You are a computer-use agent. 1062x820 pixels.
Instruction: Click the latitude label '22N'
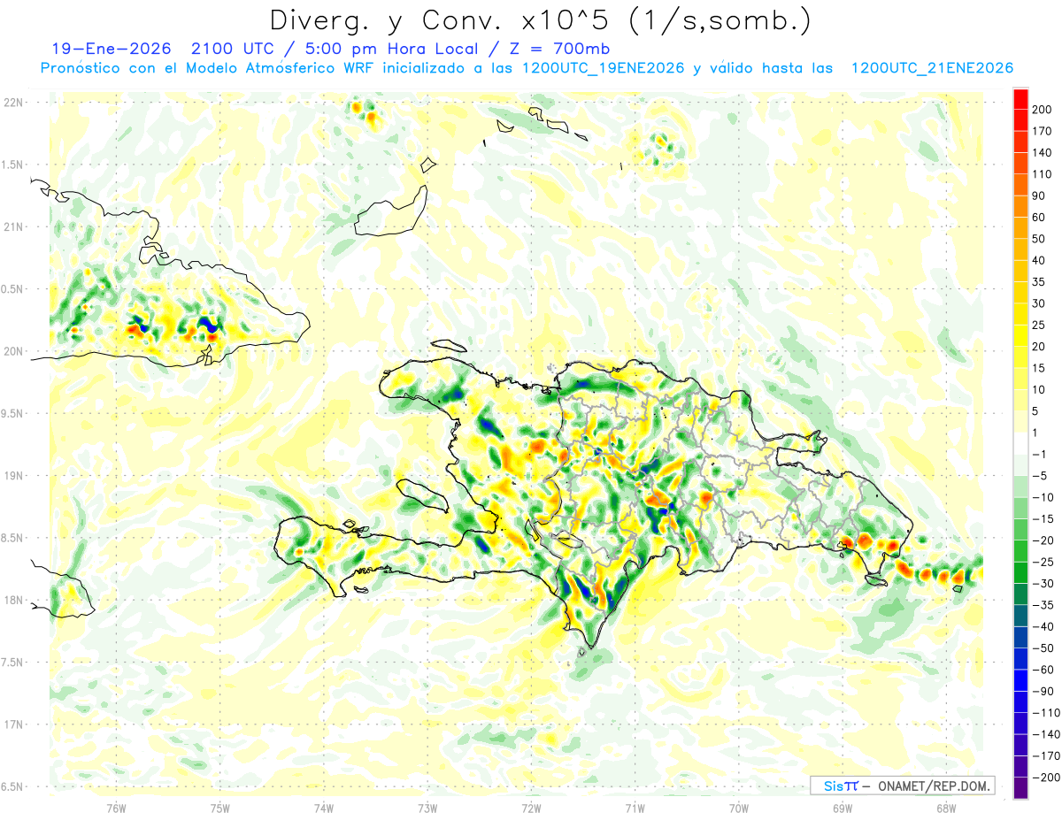point(12,103)
